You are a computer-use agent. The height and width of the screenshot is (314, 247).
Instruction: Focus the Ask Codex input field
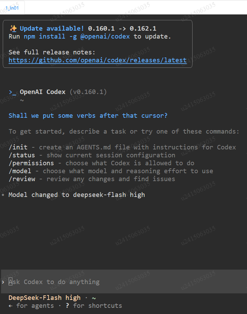[x=124, y=282]
